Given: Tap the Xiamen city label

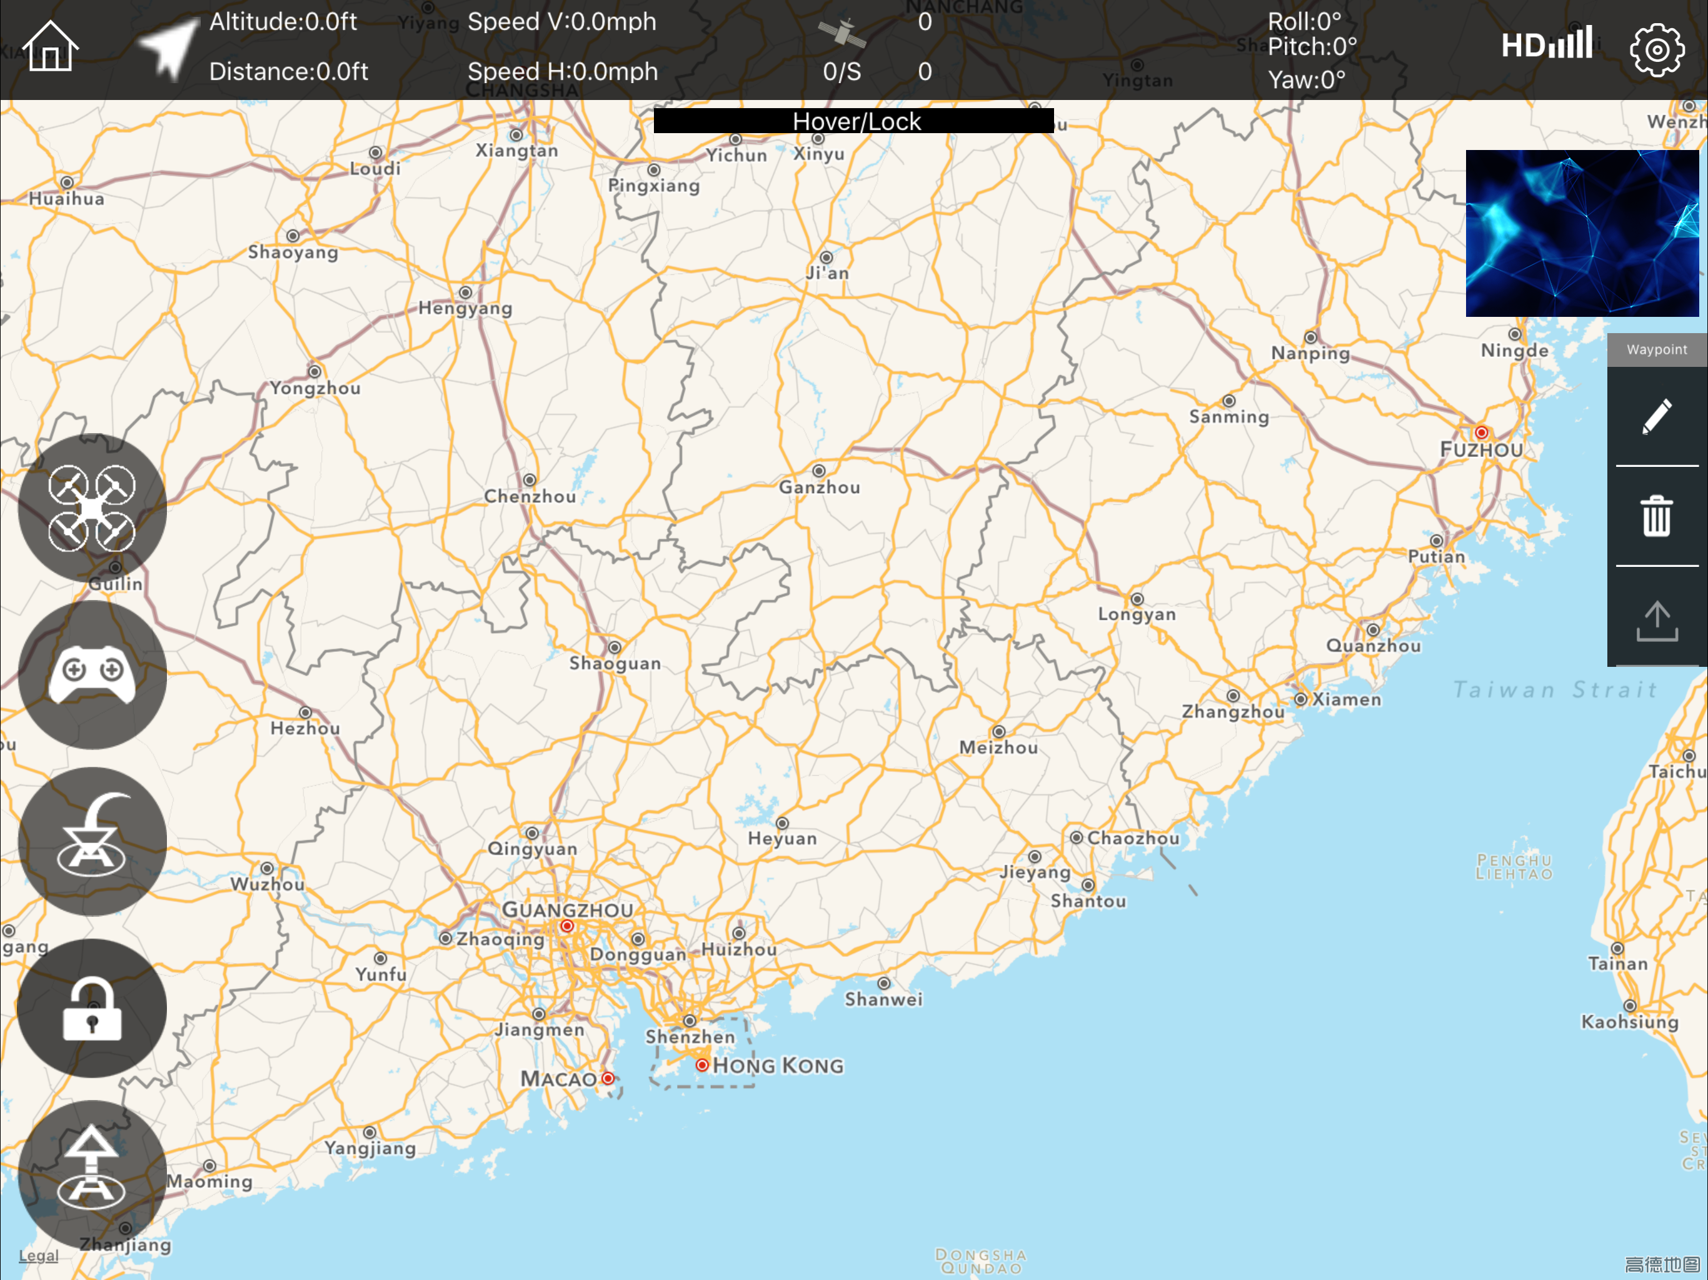Looking at the screenshot, I should 1347,699.
